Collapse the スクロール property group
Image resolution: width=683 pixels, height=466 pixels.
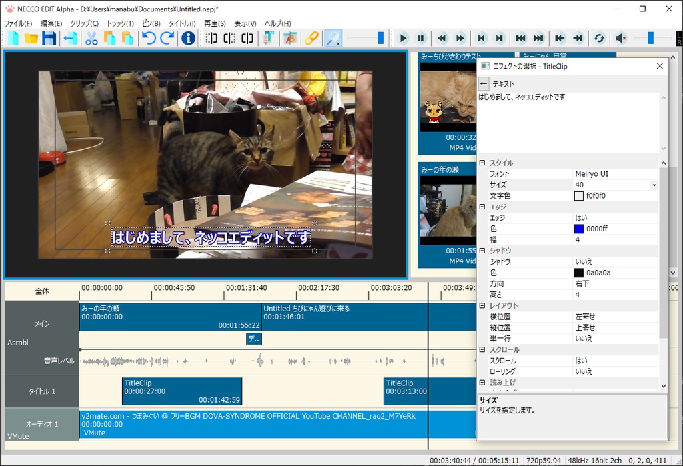click(x=482, y=350)
